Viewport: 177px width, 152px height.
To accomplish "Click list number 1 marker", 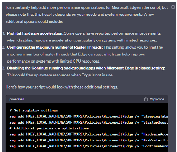I will (4, 33).
